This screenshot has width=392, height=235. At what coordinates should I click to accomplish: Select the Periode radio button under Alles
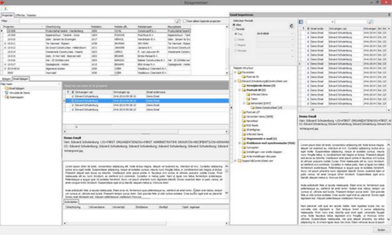click(x=234, y=29)
